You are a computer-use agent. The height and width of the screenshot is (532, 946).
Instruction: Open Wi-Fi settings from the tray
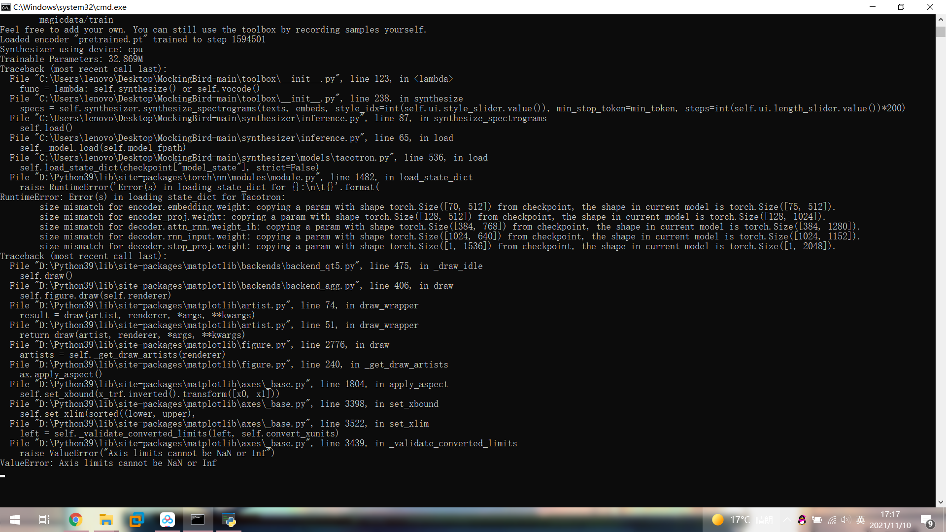832,520
